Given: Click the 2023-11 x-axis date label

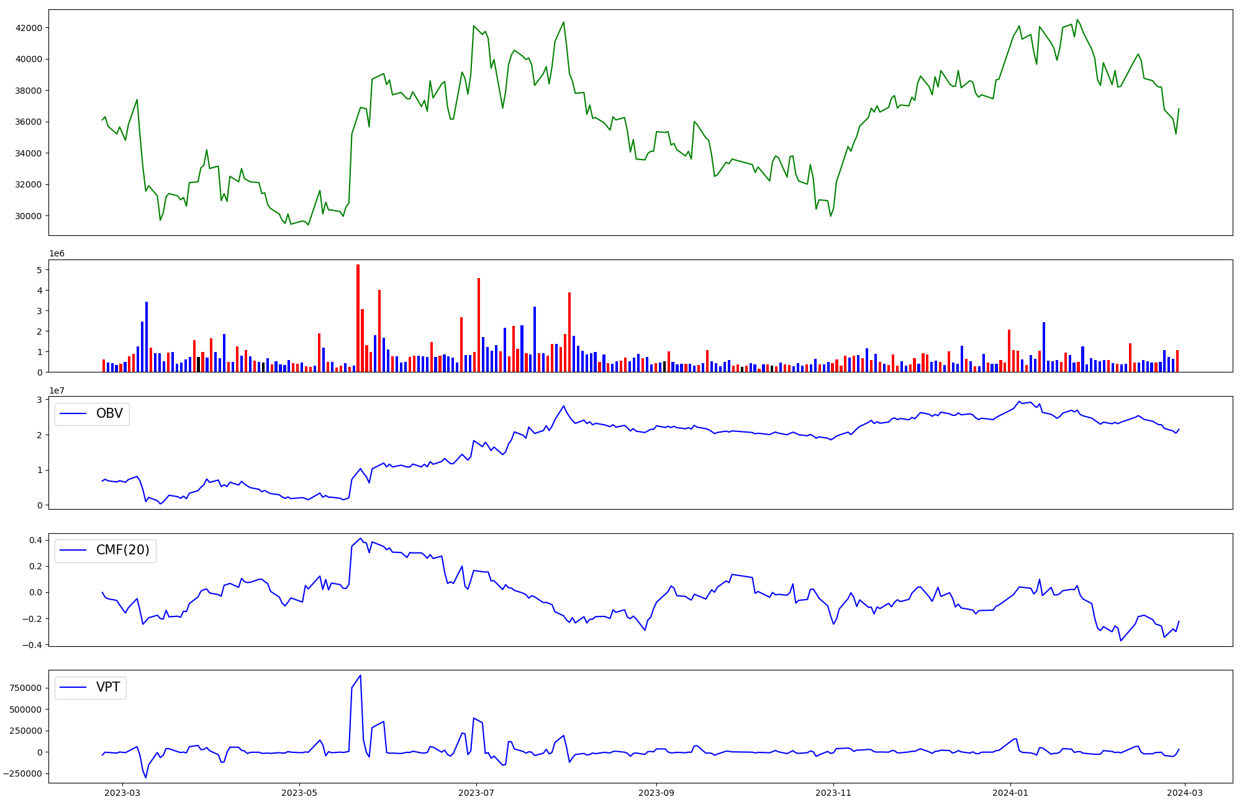Looking at the screenshot, I should click(833, 793).
